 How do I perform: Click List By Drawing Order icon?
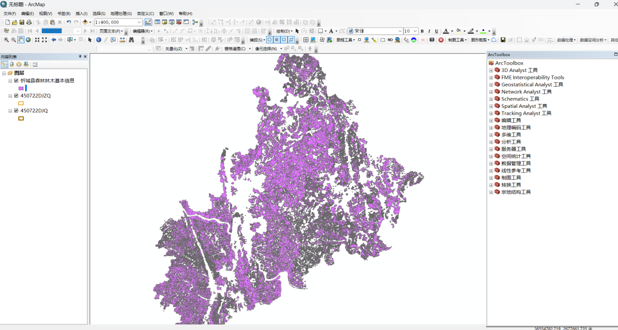[5, 65]
